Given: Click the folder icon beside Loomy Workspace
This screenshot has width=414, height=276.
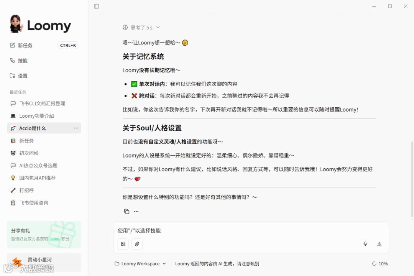Looking at the screenshot, I should [x=117, y=264].
